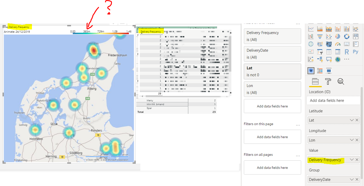Open Filters on this visual ellipsis menu
This screenshot has width=364, height=186.
[x=298, y=24]
